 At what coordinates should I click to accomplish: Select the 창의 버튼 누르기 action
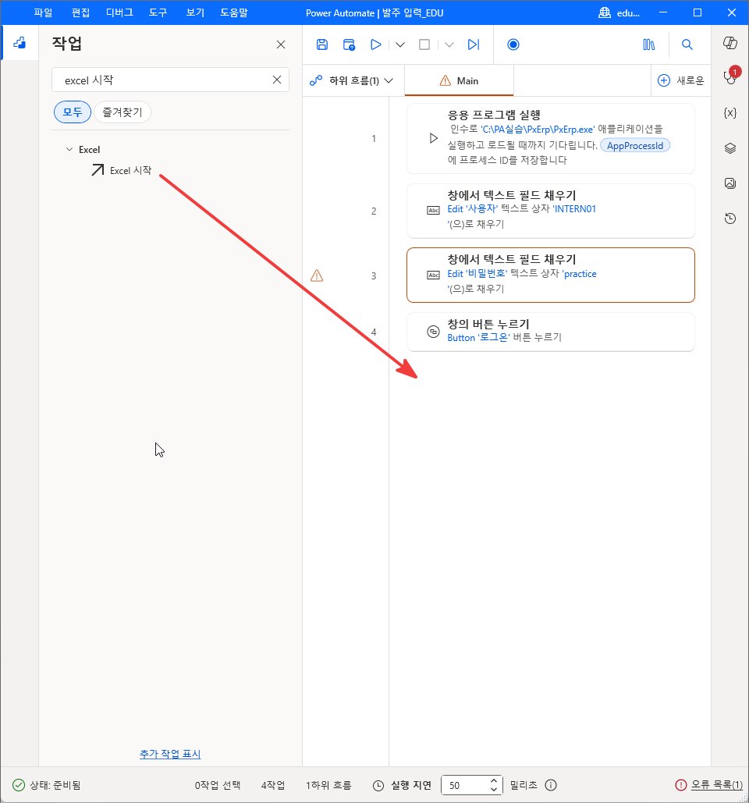coord(550,332)
